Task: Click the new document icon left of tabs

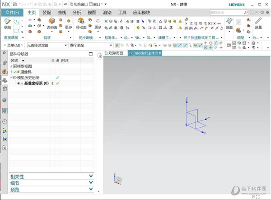Action: (100, 55)
